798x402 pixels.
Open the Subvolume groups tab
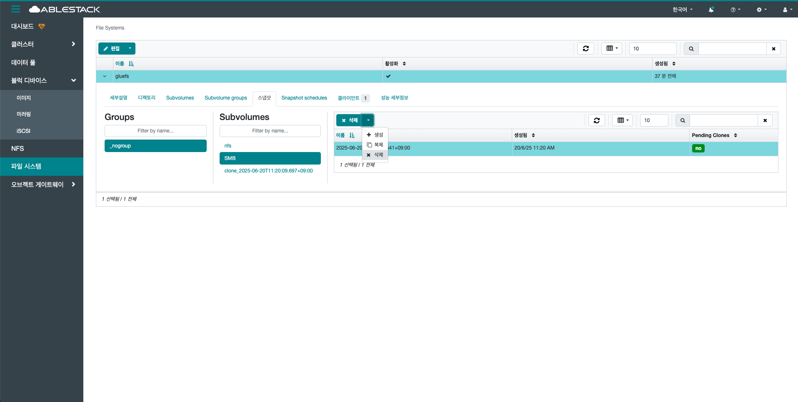pos(225,98)
